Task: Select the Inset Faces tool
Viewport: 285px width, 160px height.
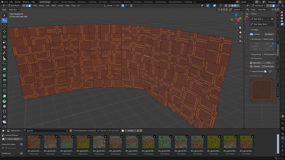Action: pos(4,75)
